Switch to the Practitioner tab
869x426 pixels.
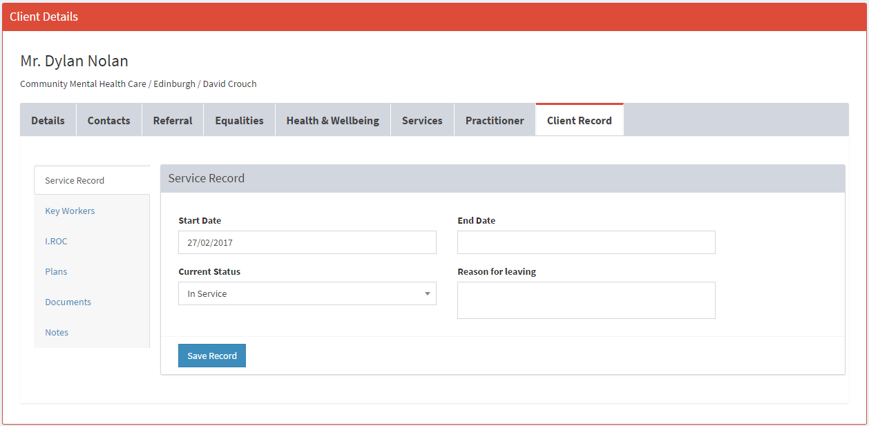click(x=495, y=120)
